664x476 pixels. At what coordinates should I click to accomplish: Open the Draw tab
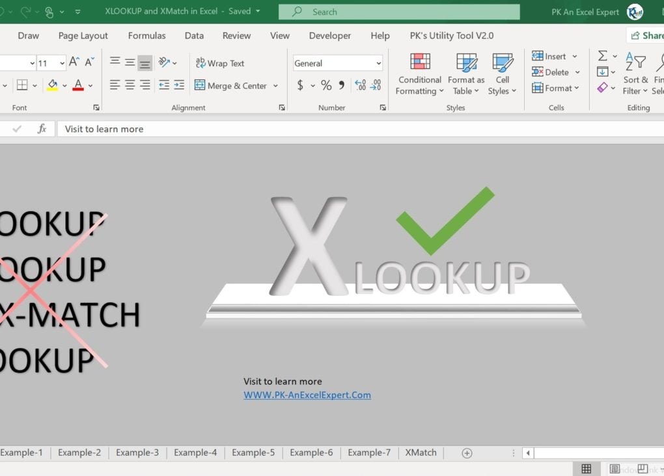[29, 36]
